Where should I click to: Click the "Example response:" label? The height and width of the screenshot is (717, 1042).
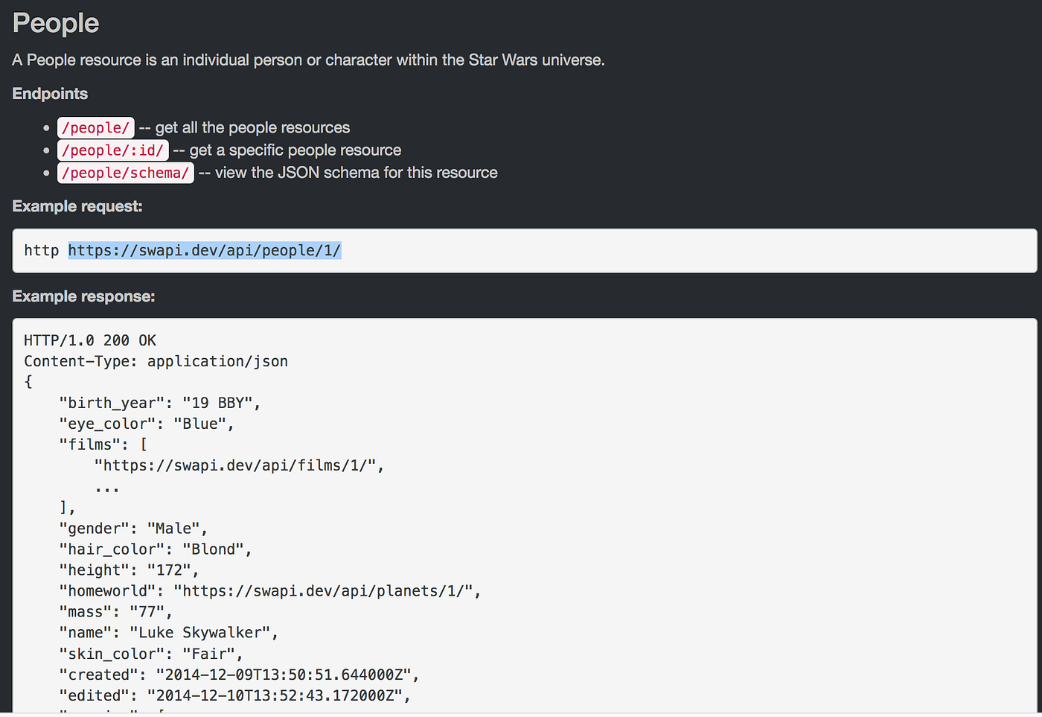pos(83,296)
